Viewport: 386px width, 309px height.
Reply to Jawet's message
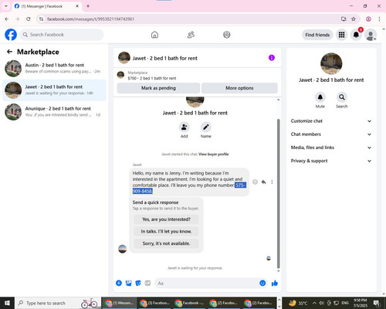pos(263,182)
